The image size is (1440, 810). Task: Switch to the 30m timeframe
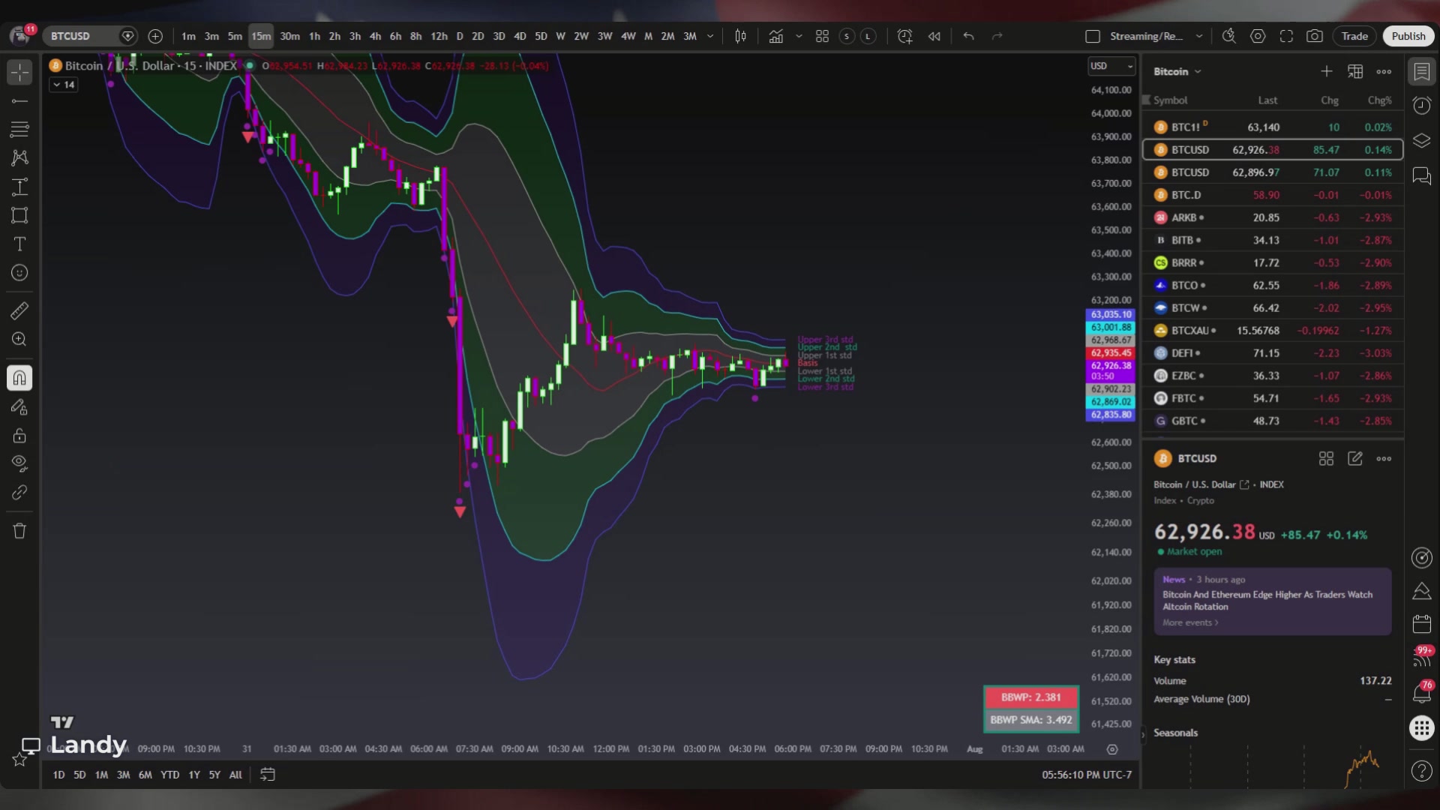(x=289, y=36)
